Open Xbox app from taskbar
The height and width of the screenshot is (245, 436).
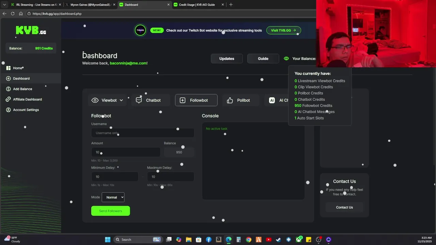(x=299, y=240)
